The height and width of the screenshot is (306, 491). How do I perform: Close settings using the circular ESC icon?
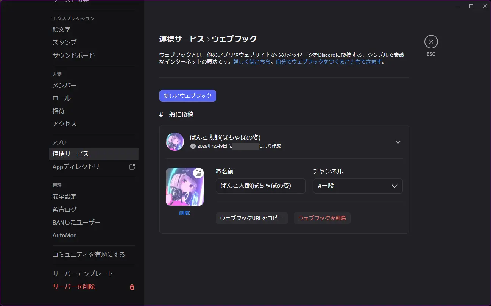(431, 42)
